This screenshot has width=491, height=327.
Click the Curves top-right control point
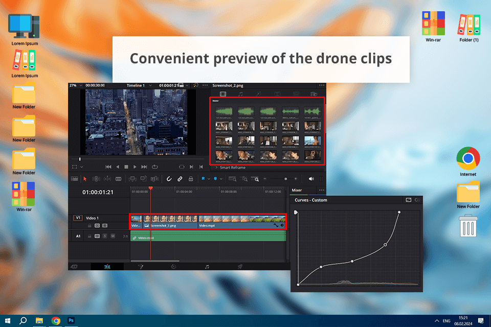[x=399, y=212]
